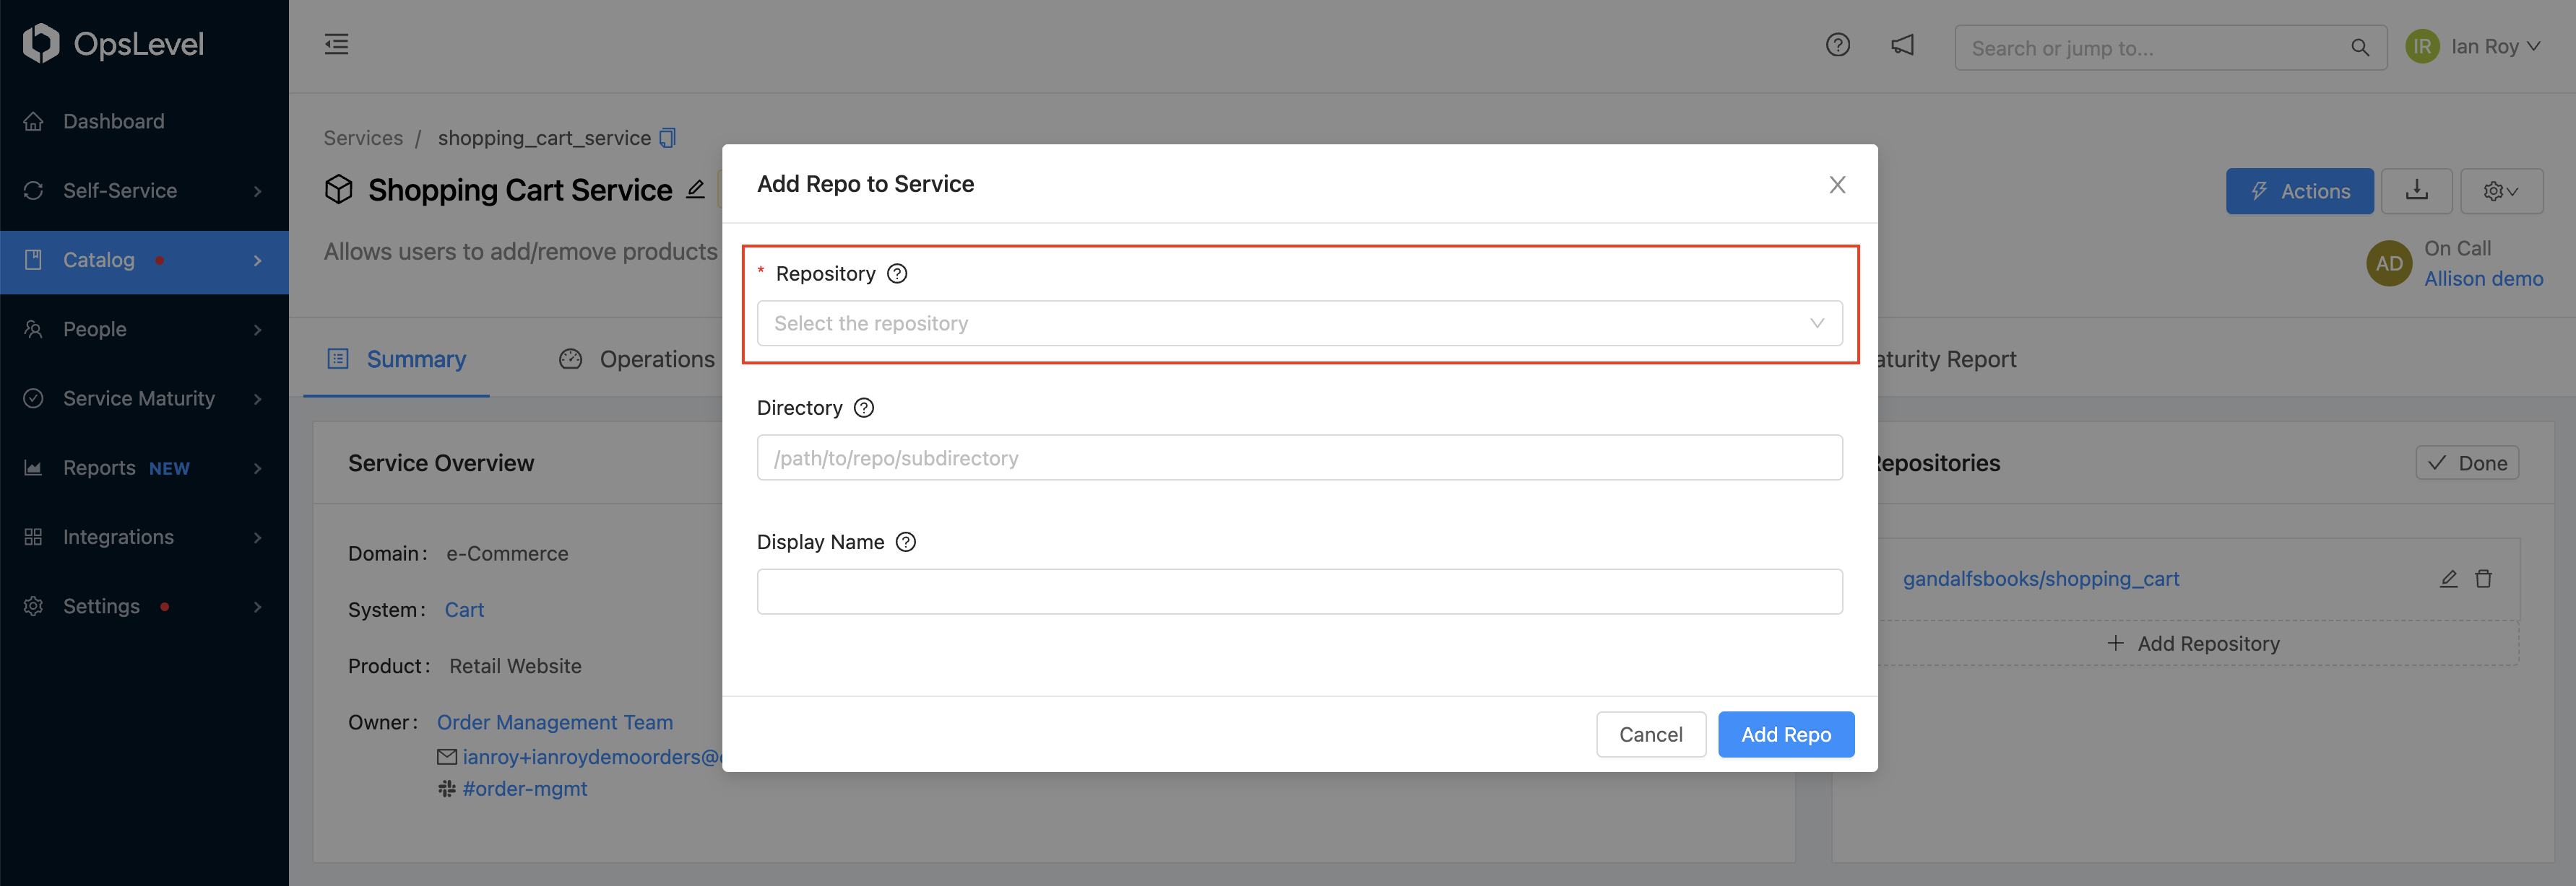Click the service cube icon beside title
Screen dimensions: 2576x886
tap(339, 189)
